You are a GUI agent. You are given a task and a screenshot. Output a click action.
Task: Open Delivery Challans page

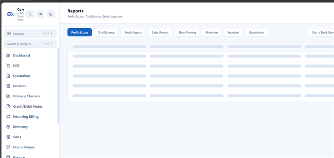point(26,96)
